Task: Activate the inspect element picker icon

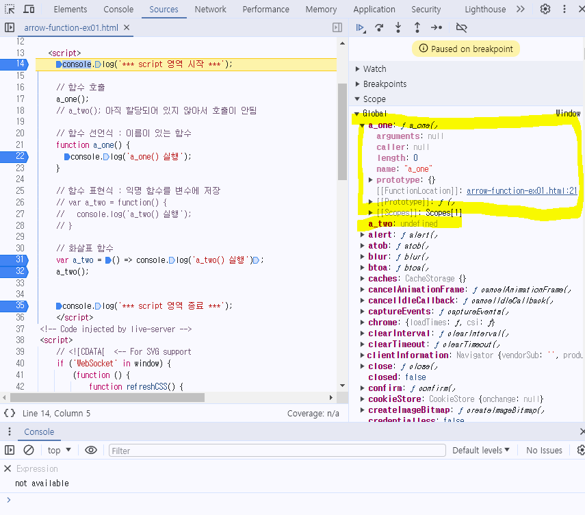Action: coord(10,9)
